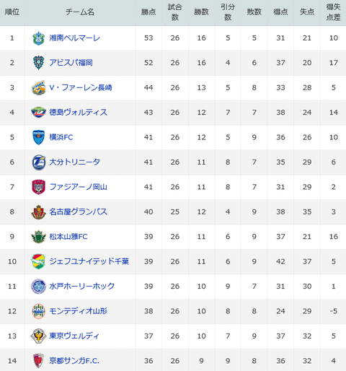Click the Avispa Fukuoka team emblem
Screen dimensions: 346x371
(38, 63)
